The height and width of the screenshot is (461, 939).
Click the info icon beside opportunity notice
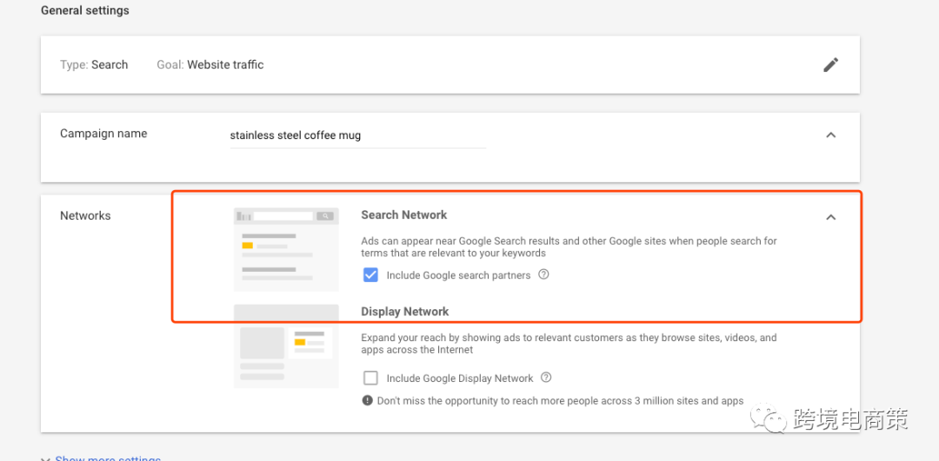click(368, 401)
